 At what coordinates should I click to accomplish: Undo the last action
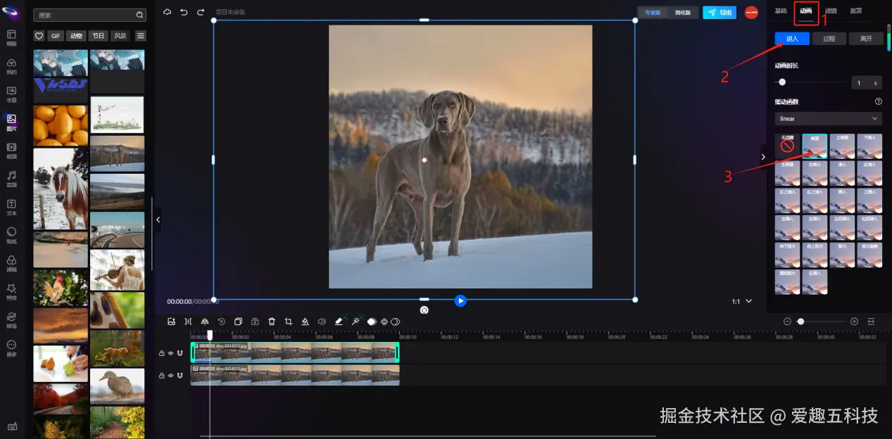(184, 12)
